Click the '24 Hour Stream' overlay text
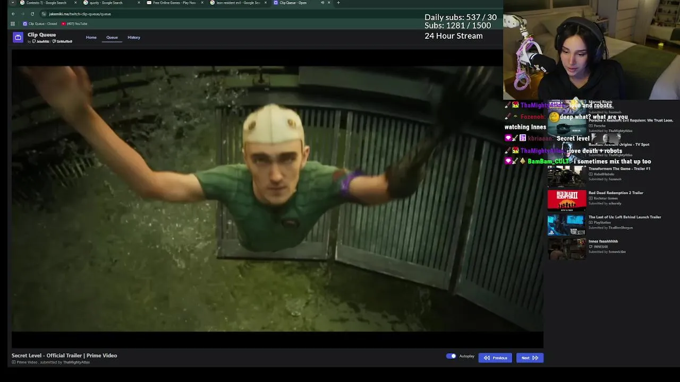Image resolution: width=680 pixels, height=382 pixels. tap(454, 36)
